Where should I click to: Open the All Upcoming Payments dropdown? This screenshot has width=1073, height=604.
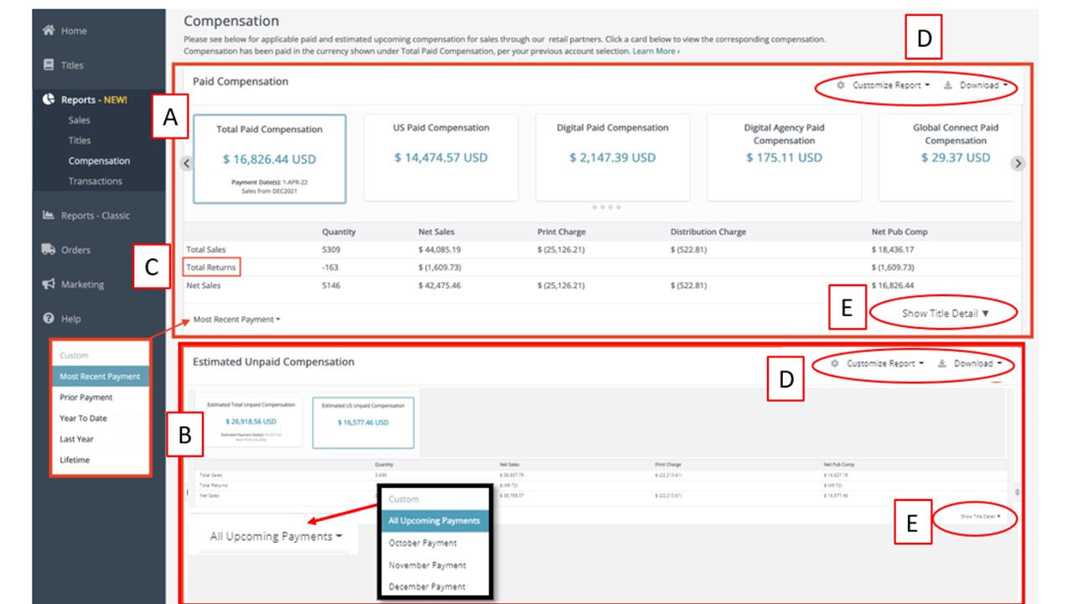pyautogui.click(x=277, y=536)
